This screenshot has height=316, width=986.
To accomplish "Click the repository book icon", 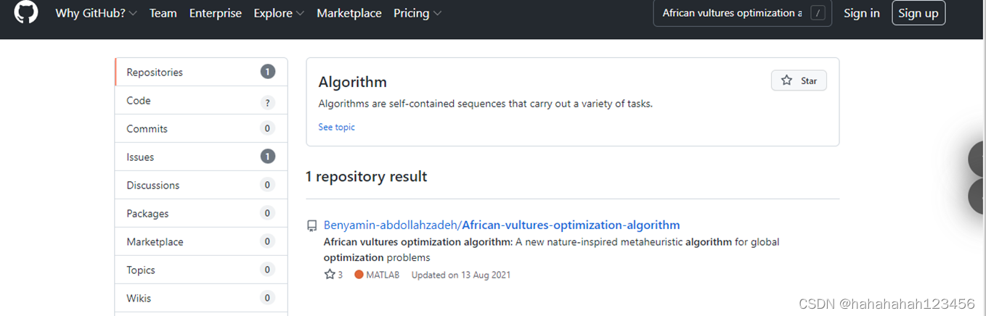I will click(x=312, y=225).
